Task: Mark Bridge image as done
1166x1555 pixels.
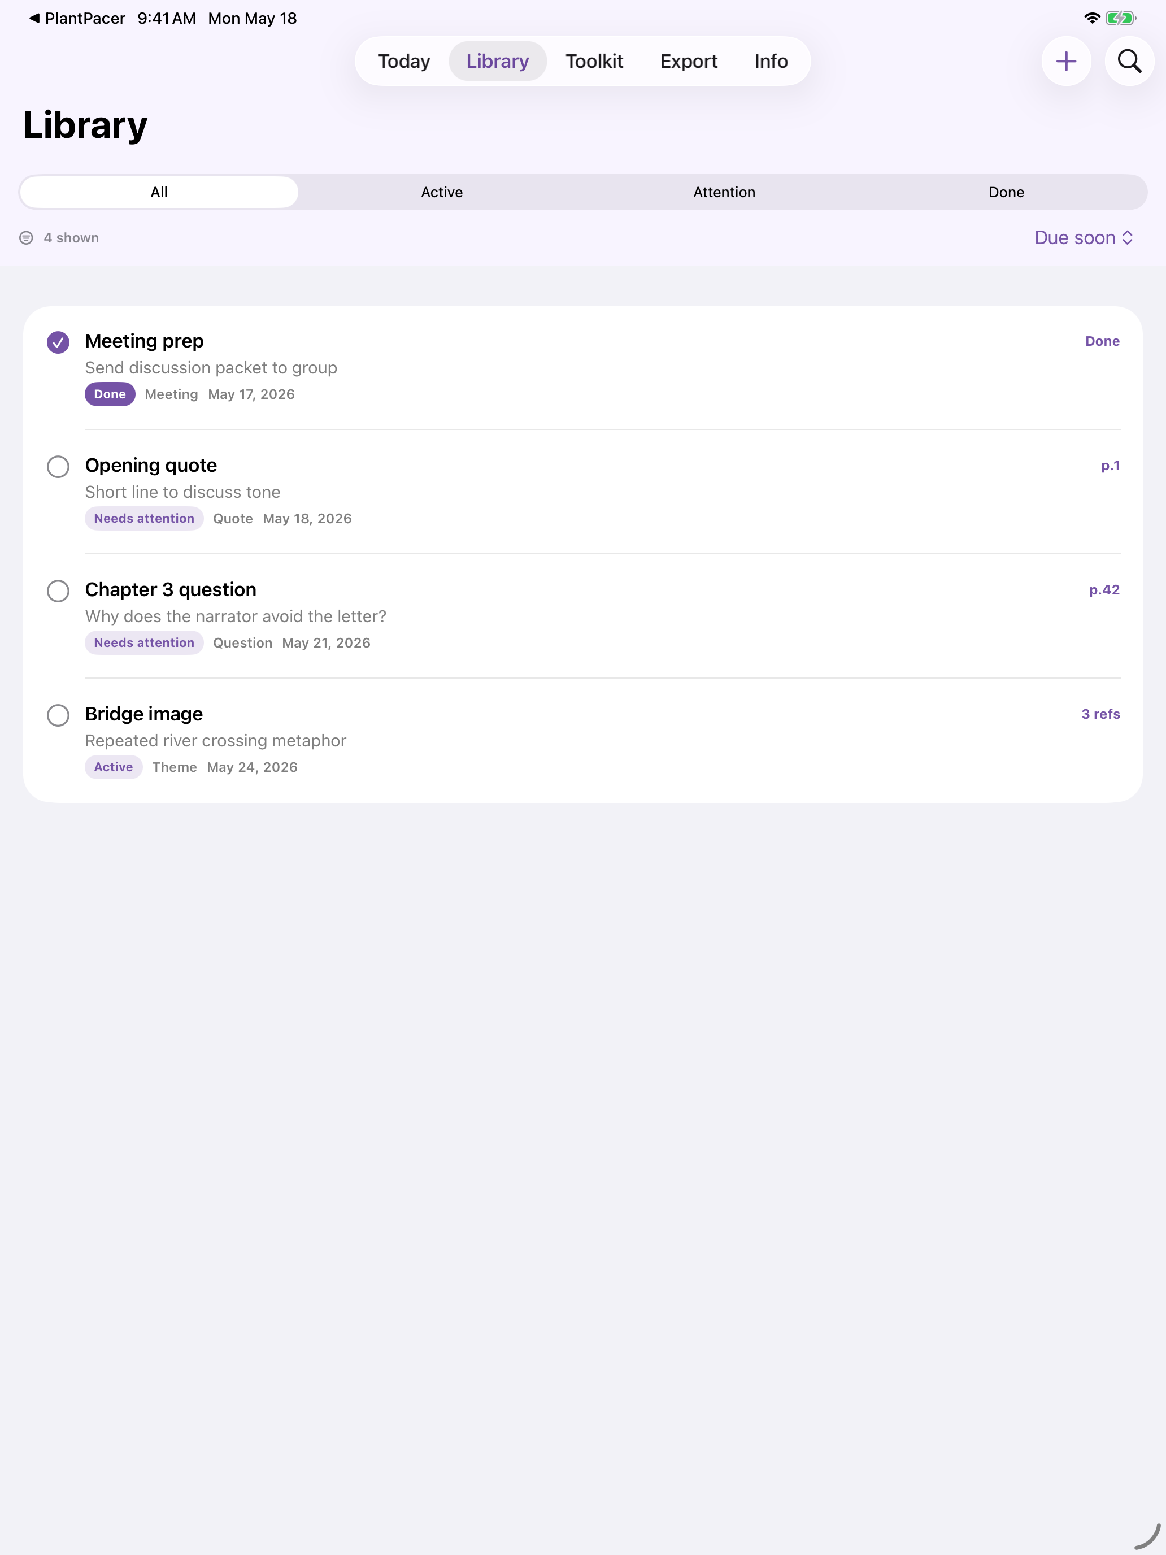Action: pos(58,716)
